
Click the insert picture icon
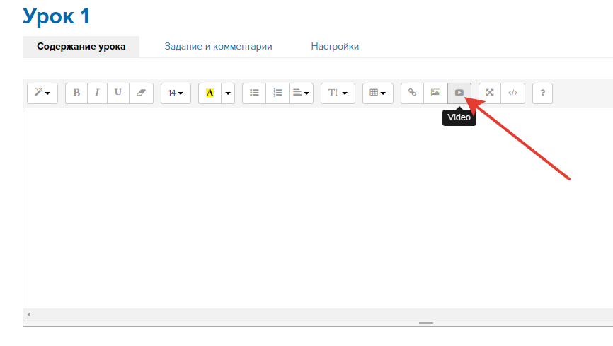435,93
